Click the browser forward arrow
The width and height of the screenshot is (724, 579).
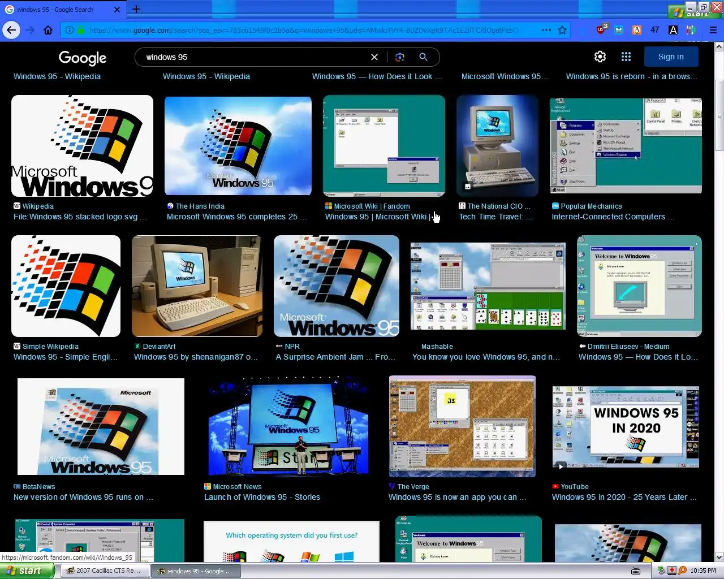point(30,30)
